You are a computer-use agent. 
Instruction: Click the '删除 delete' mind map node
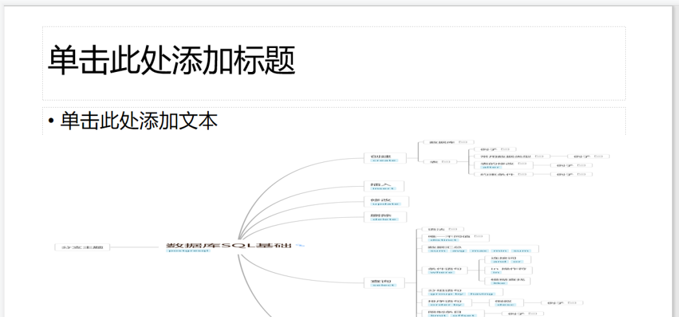[x=385, y=217]
